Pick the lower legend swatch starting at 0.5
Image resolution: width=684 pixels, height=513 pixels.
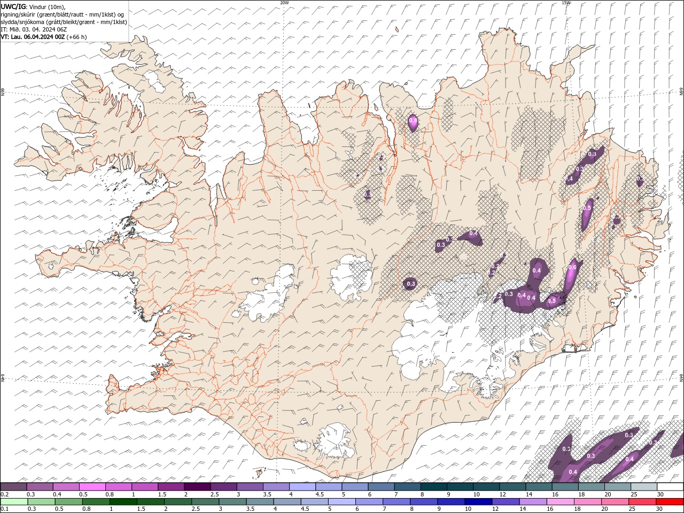click(x=68, y=502)
